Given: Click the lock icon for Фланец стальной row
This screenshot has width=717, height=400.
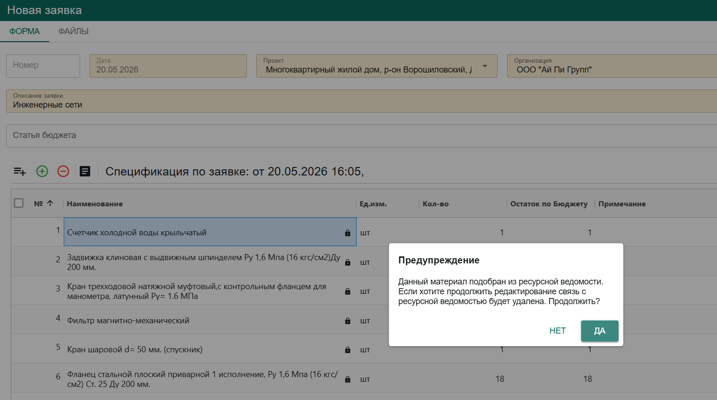Looking at the screenshot, I should pos(348,379).
